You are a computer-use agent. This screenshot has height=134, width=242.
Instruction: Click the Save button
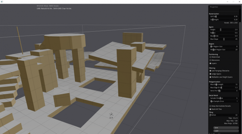[x=226, y=128]
